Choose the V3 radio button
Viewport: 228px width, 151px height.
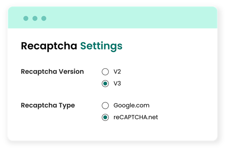coord(105,84)
